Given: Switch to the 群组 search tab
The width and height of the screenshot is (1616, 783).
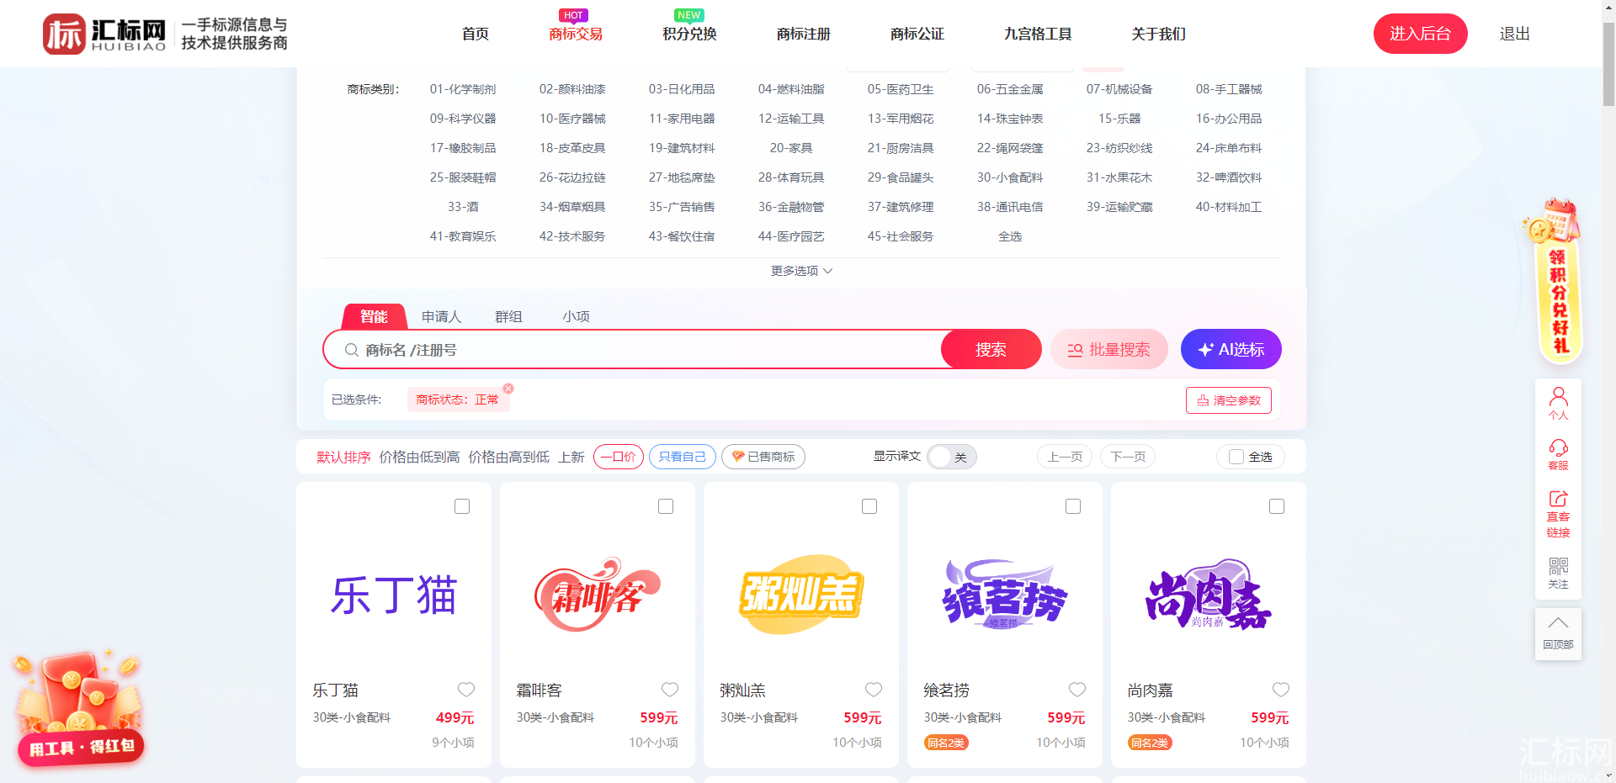Looking at the screenshot, I should (508, 316).
